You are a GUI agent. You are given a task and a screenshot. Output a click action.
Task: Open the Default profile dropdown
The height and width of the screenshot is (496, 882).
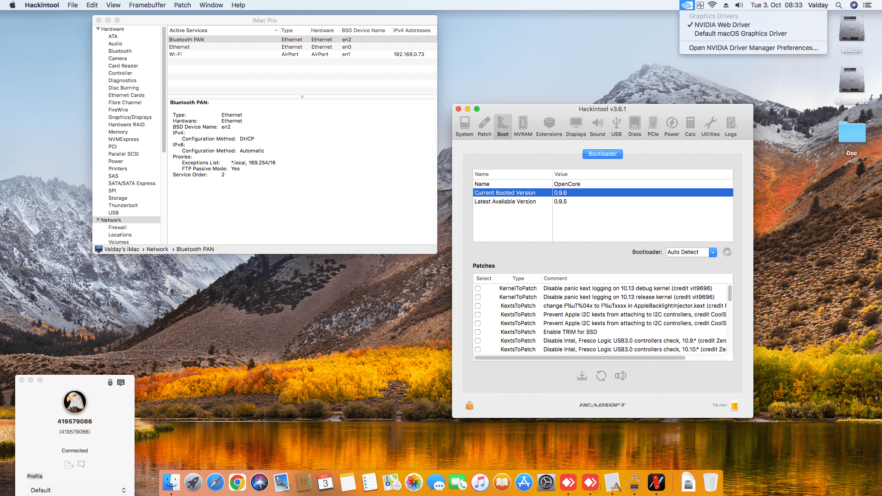tap(77, 490)
